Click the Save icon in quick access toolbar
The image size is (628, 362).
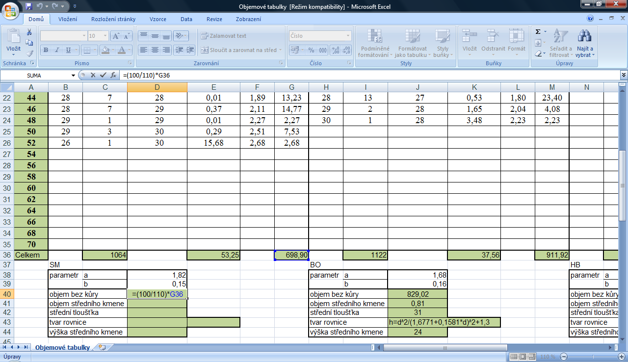coord(29,6)
